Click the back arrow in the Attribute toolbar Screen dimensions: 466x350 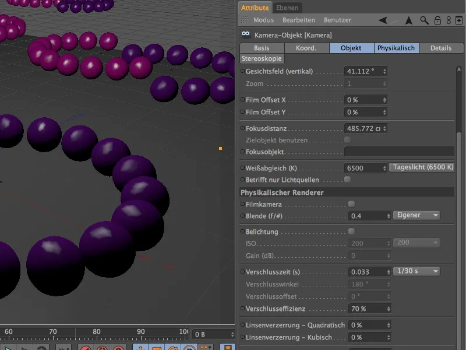(x=383, y=20)
